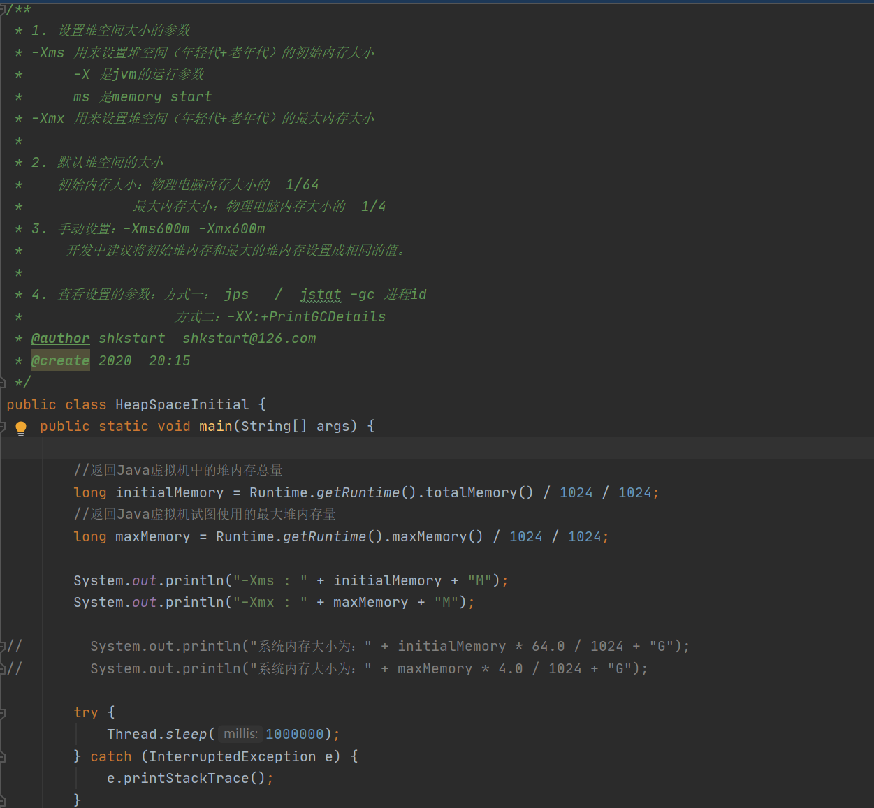Click the highlighted @create Javadoc tag
Screen dimensions: 874x808
(61, 360)
